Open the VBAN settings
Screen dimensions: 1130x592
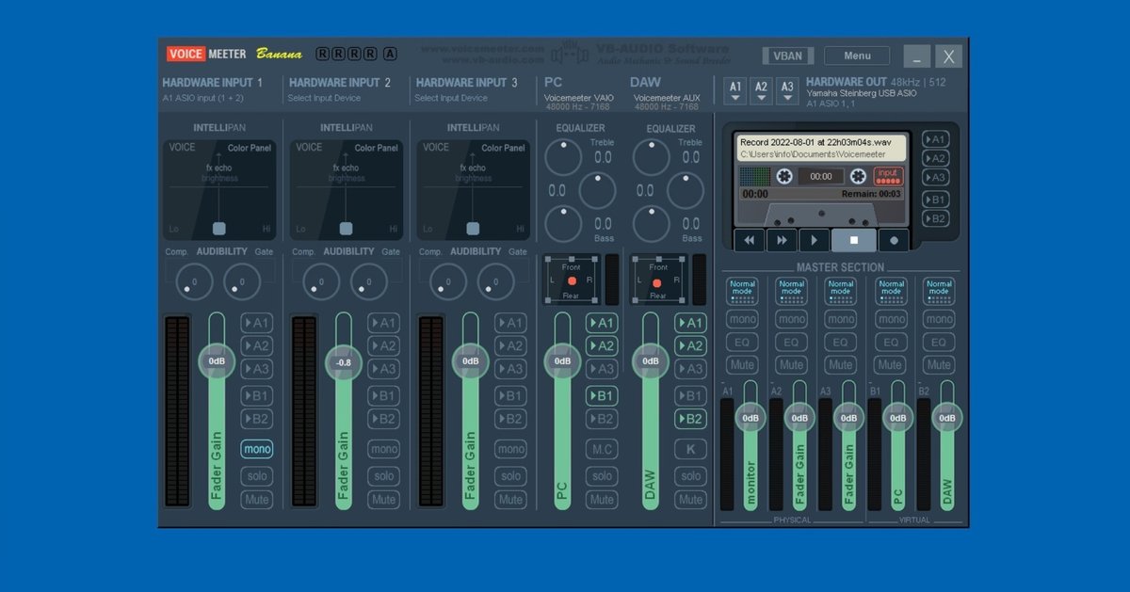click(787, 56)
